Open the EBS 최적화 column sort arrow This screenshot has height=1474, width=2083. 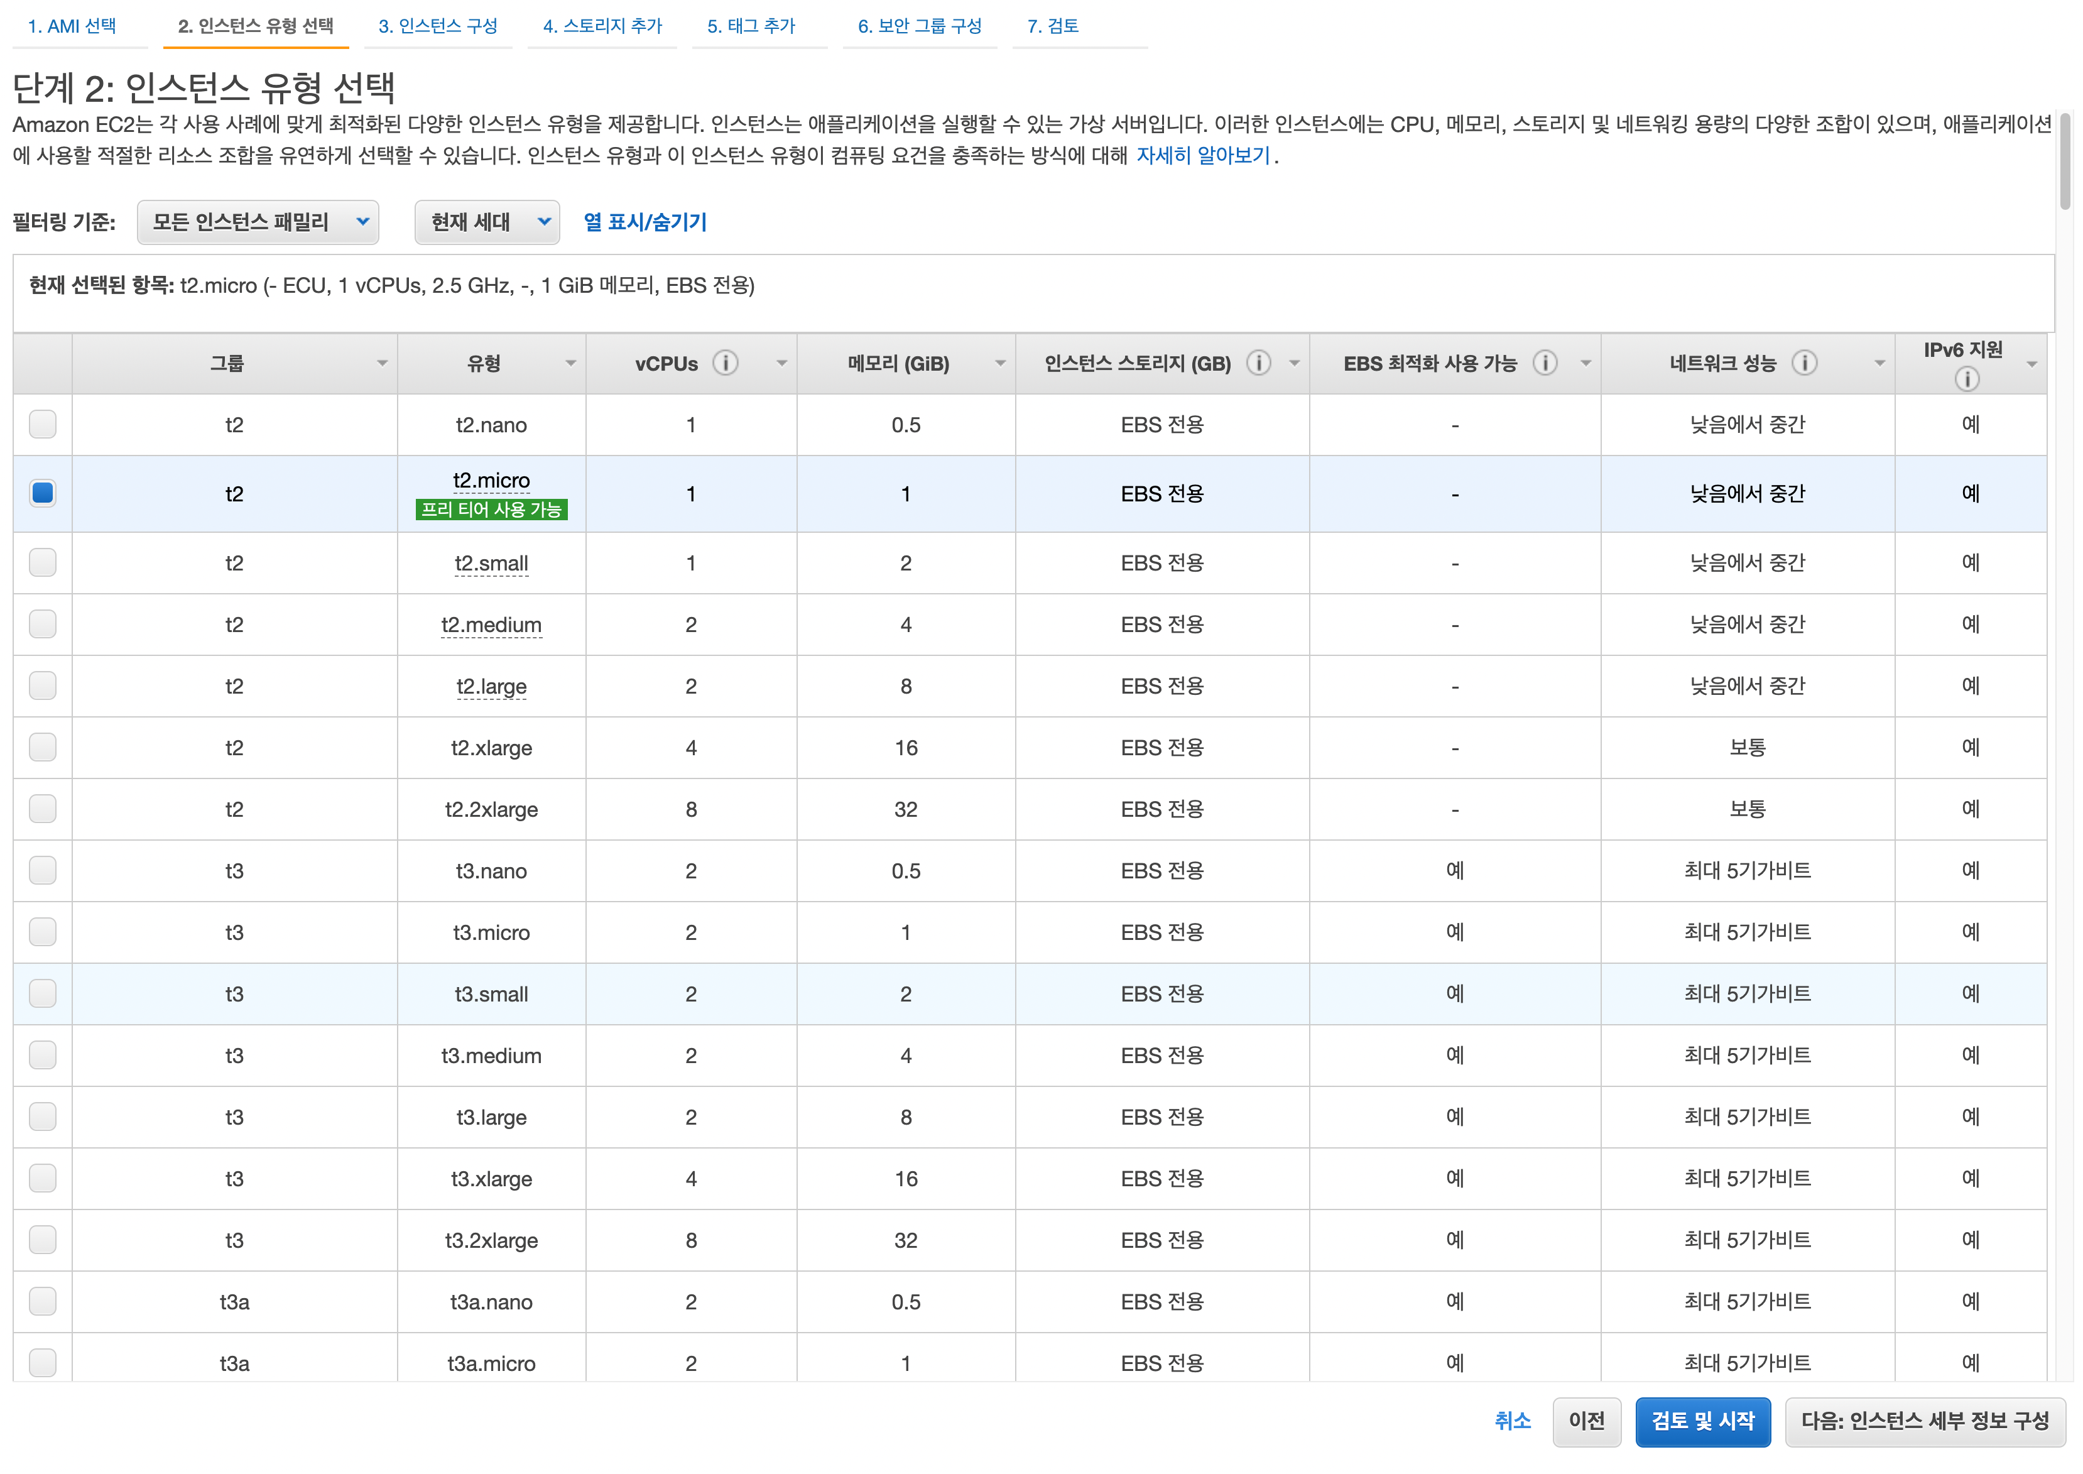pos(1586,364)
